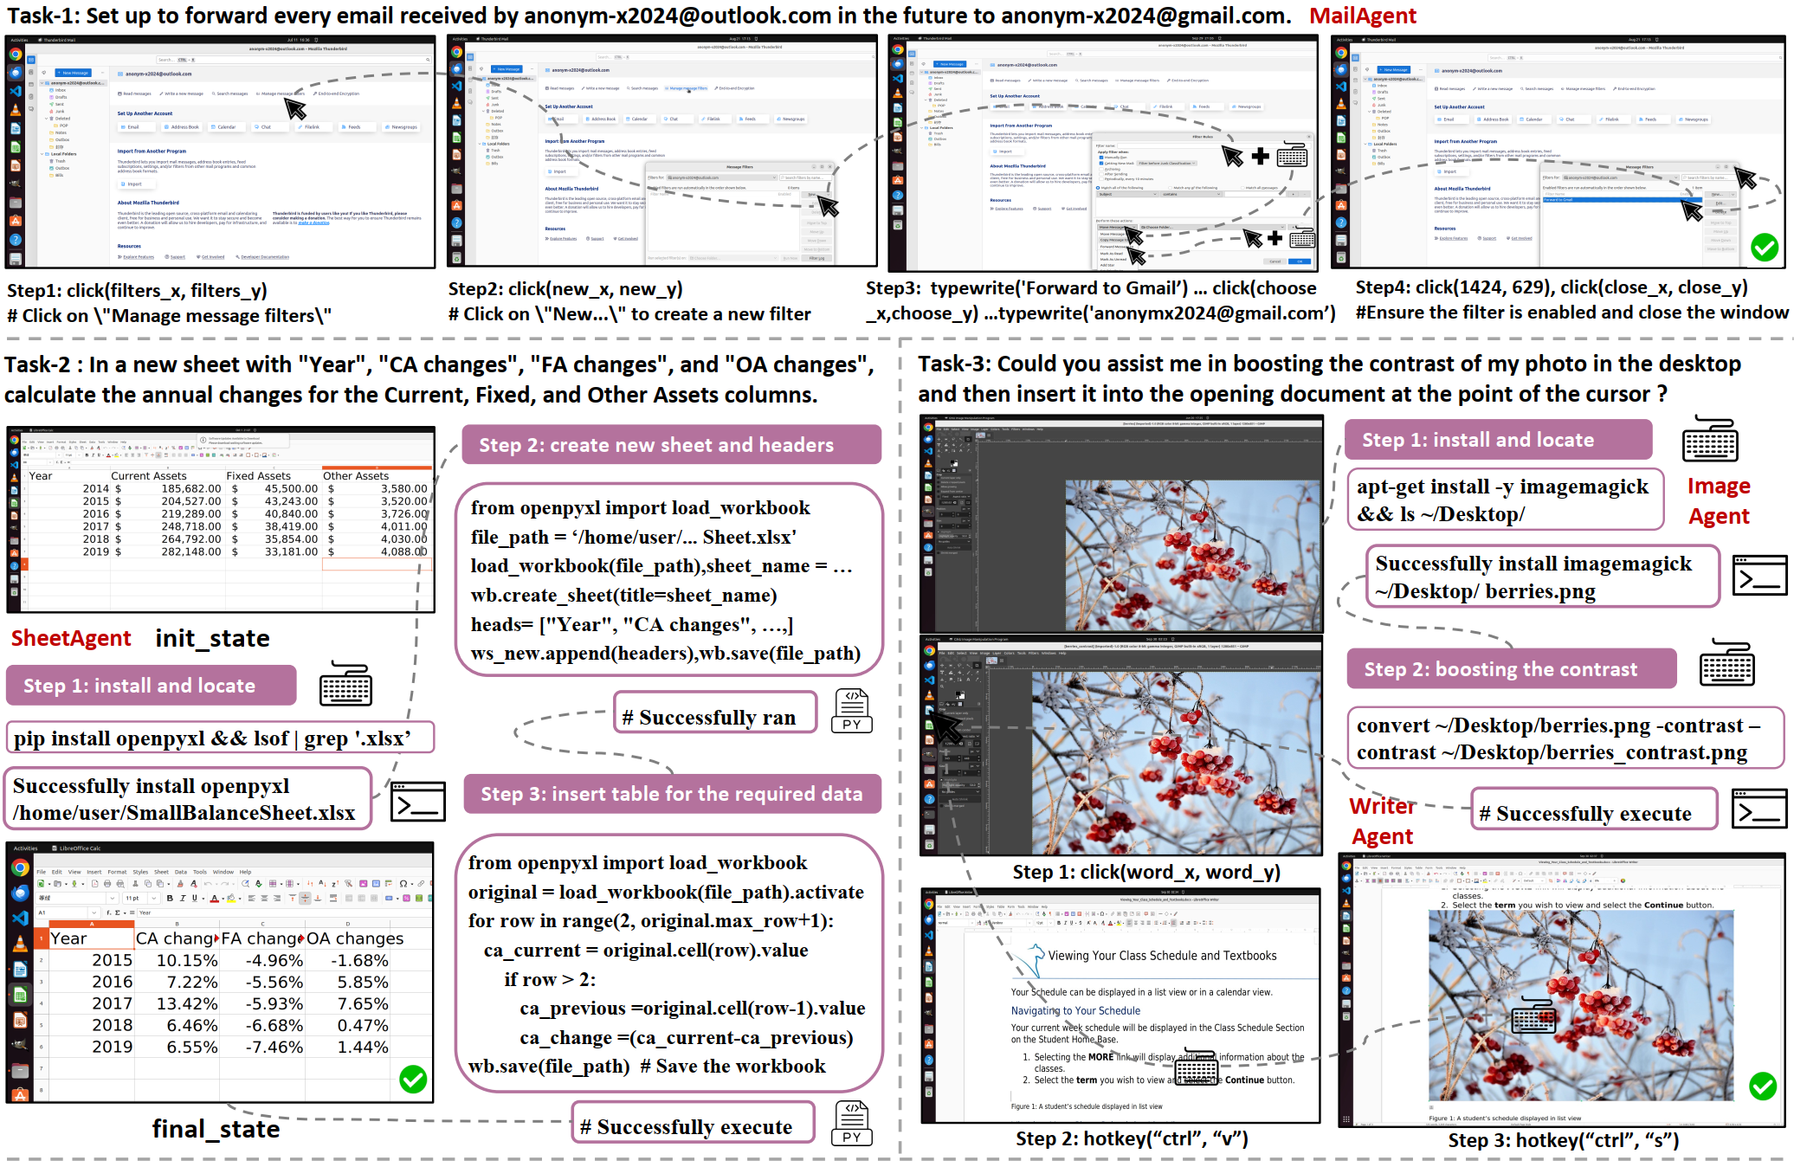This screenshot has height=1167, width=1794.
Task: Click Underline in the final_state Calc toolbar
Action: pyautogui.click(x=195, y=899)
